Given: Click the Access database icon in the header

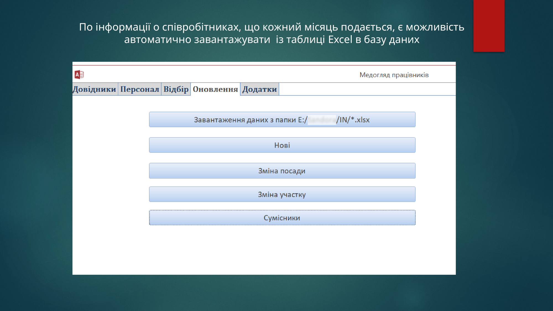Looking at the screenshot, I should pyautogui.click(x=79, y=75).
